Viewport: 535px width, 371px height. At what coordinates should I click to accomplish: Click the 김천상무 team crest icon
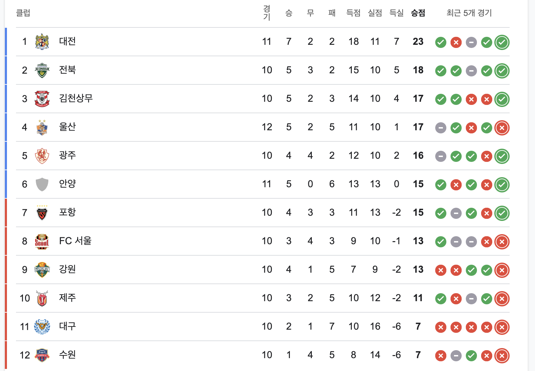[42, 99]
